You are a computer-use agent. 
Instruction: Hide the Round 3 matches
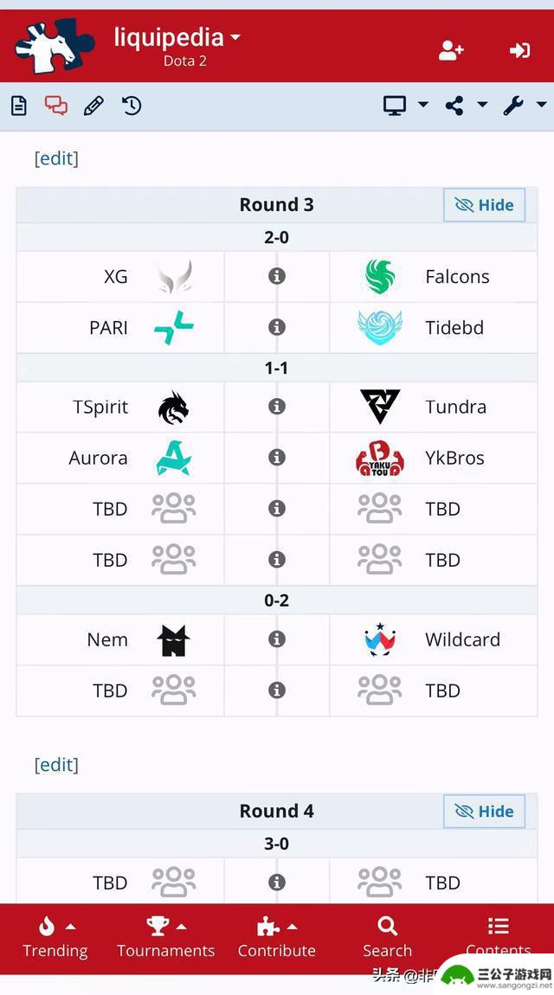pos(484,205)
